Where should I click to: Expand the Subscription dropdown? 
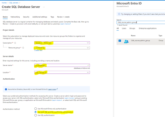point(62,43)
